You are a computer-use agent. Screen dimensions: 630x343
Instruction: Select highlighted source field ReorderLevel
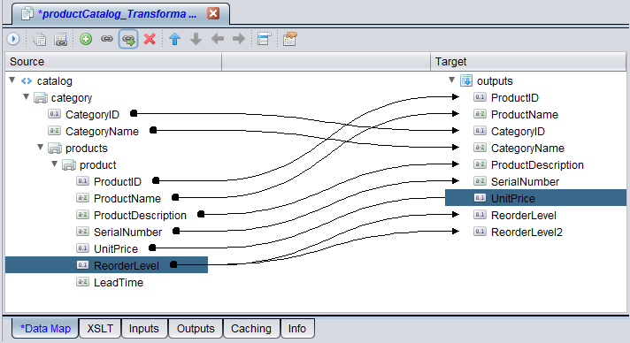(x=106, y=265)
